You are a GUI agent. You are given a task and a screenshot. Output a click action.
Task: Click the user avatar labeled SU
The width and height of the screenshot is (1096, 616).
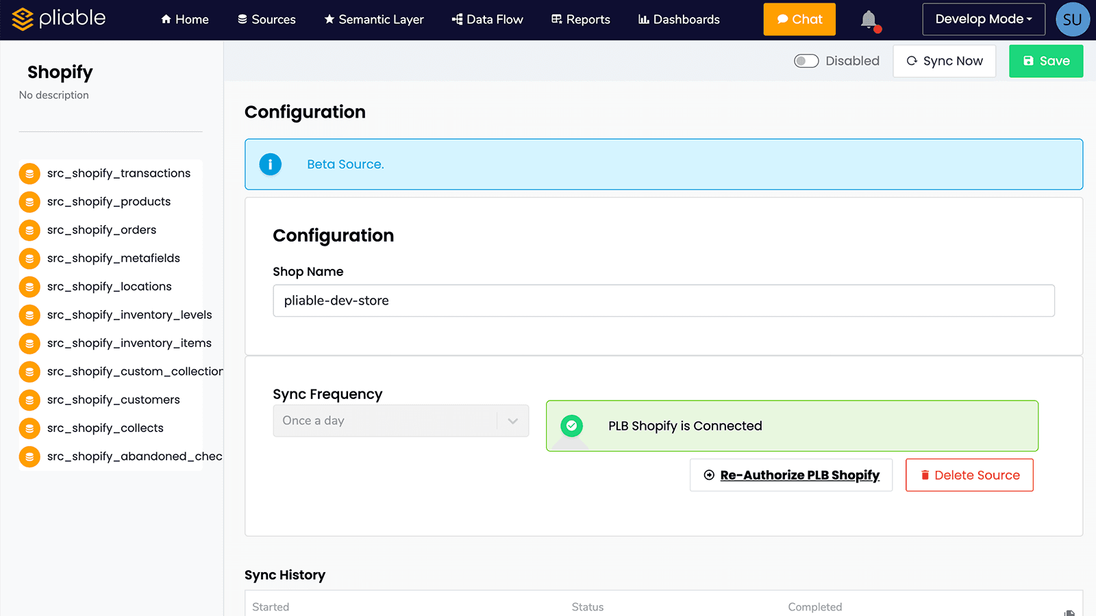tap(1072, 19)
